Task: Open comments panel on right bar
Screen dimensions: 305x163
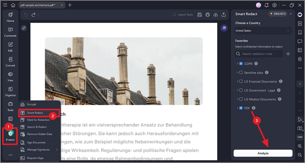Action: [300, 41]
